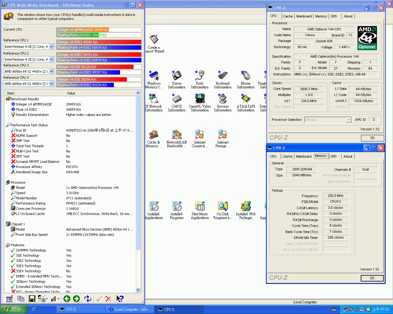
Task: Click the red X cancel icon
Action: tap(108, 299)
